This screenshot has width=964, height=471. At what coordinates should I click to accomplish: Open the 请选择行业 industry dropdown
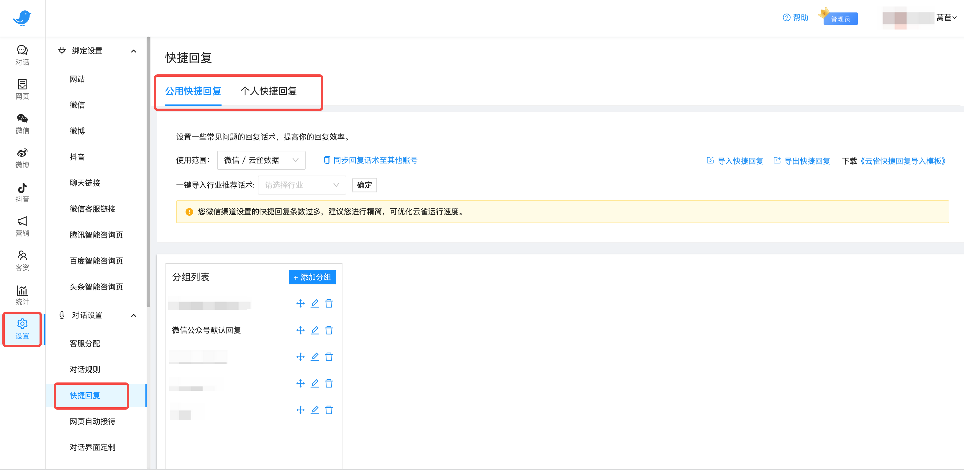point(302,185)
